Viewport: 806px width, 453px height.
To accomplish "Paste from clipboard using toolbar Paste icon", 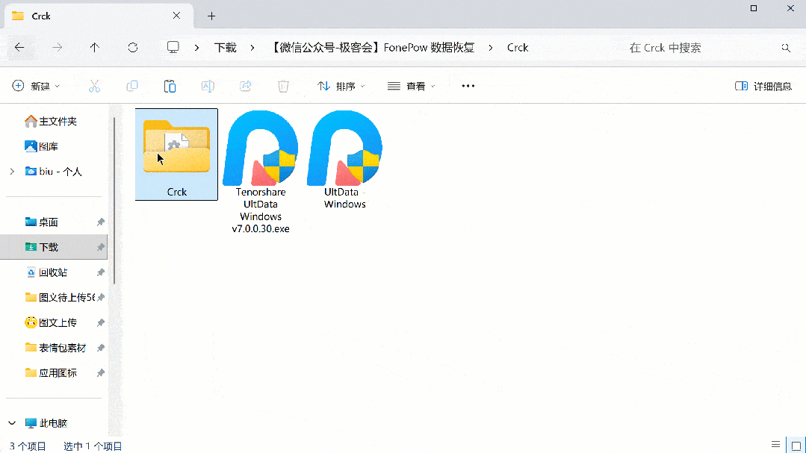I will pos(170,86).
